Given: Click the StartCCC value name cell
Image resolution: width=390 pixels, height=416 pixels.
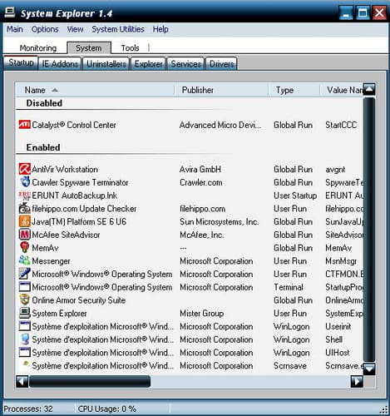Looking at the screenshot, I should tap(341, 125).
